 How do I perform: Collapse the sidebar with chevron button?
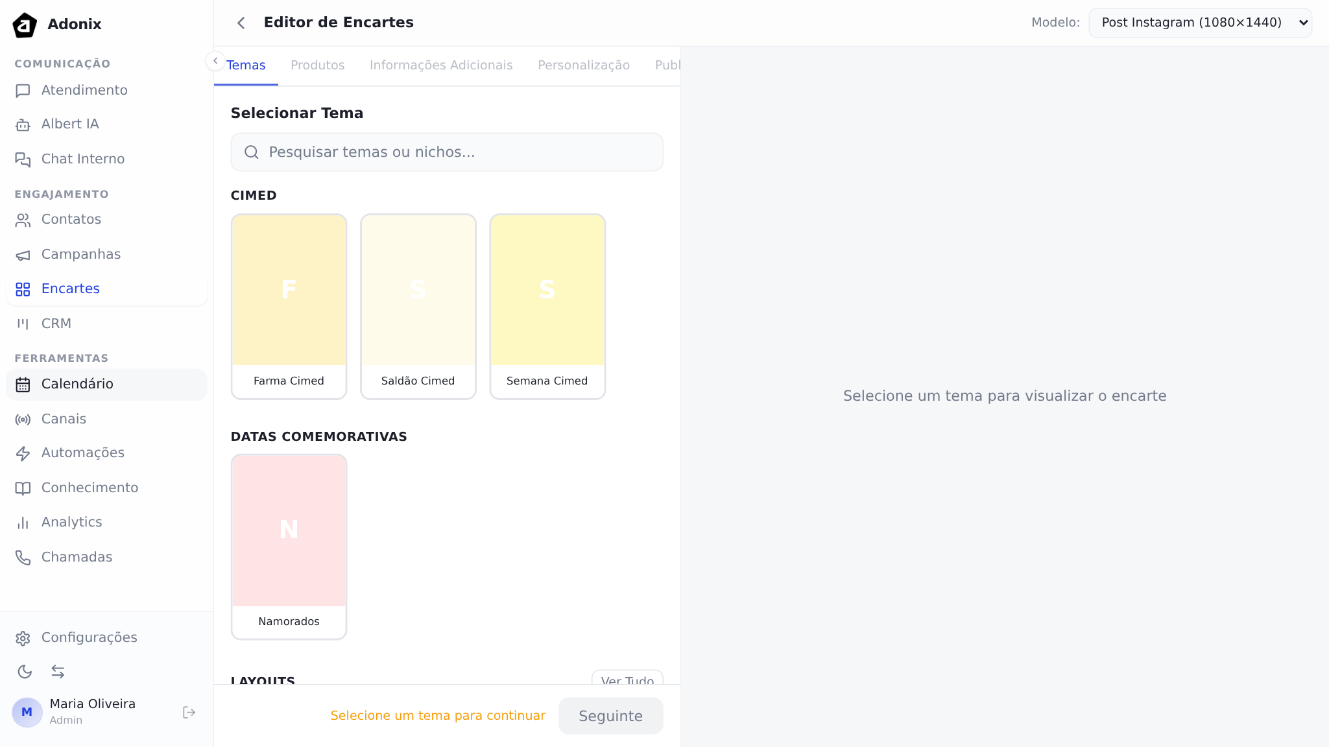coord(215,60)
